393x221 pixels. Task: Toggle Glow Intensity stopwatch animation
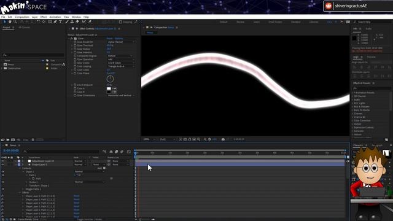[75, 52]
